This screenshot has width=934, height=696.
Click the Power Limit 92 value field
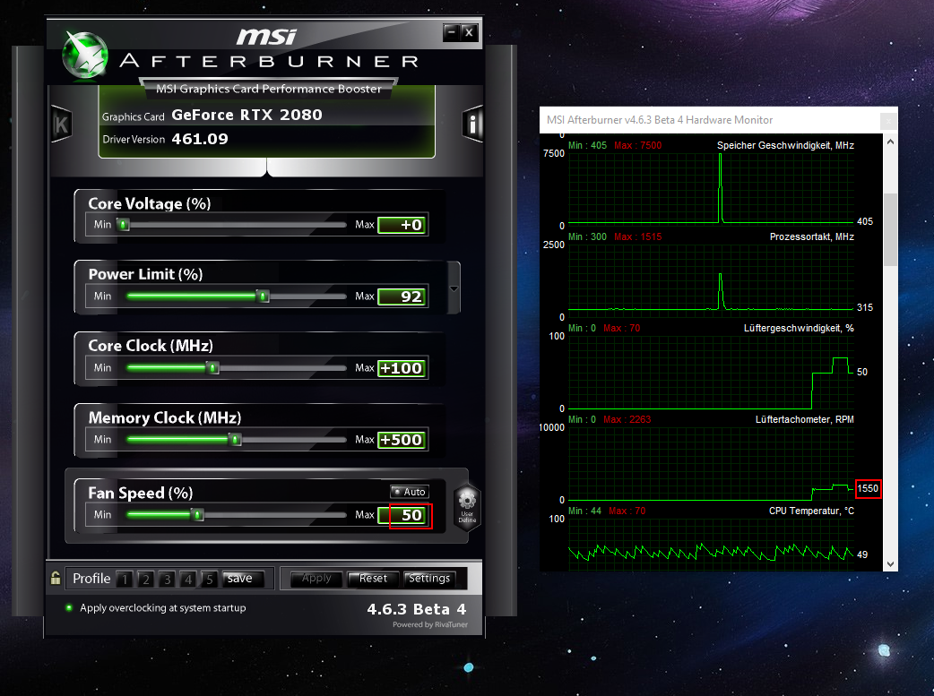pyautogui.click(x=402, y=296)
